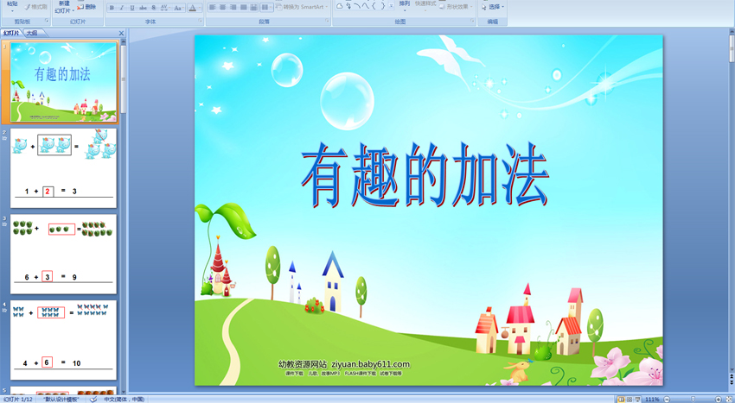Select slide 2 thumbnail with 1 + 2 = 3
The width and height of the screenshot is (735, 403).
[63, 167]
